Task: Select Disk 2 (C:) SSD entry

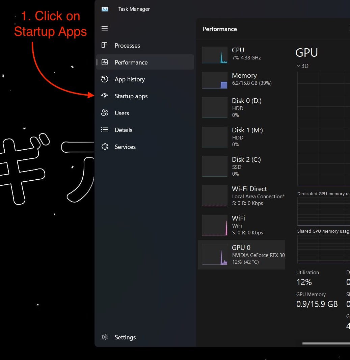Action: pos(241,166)
